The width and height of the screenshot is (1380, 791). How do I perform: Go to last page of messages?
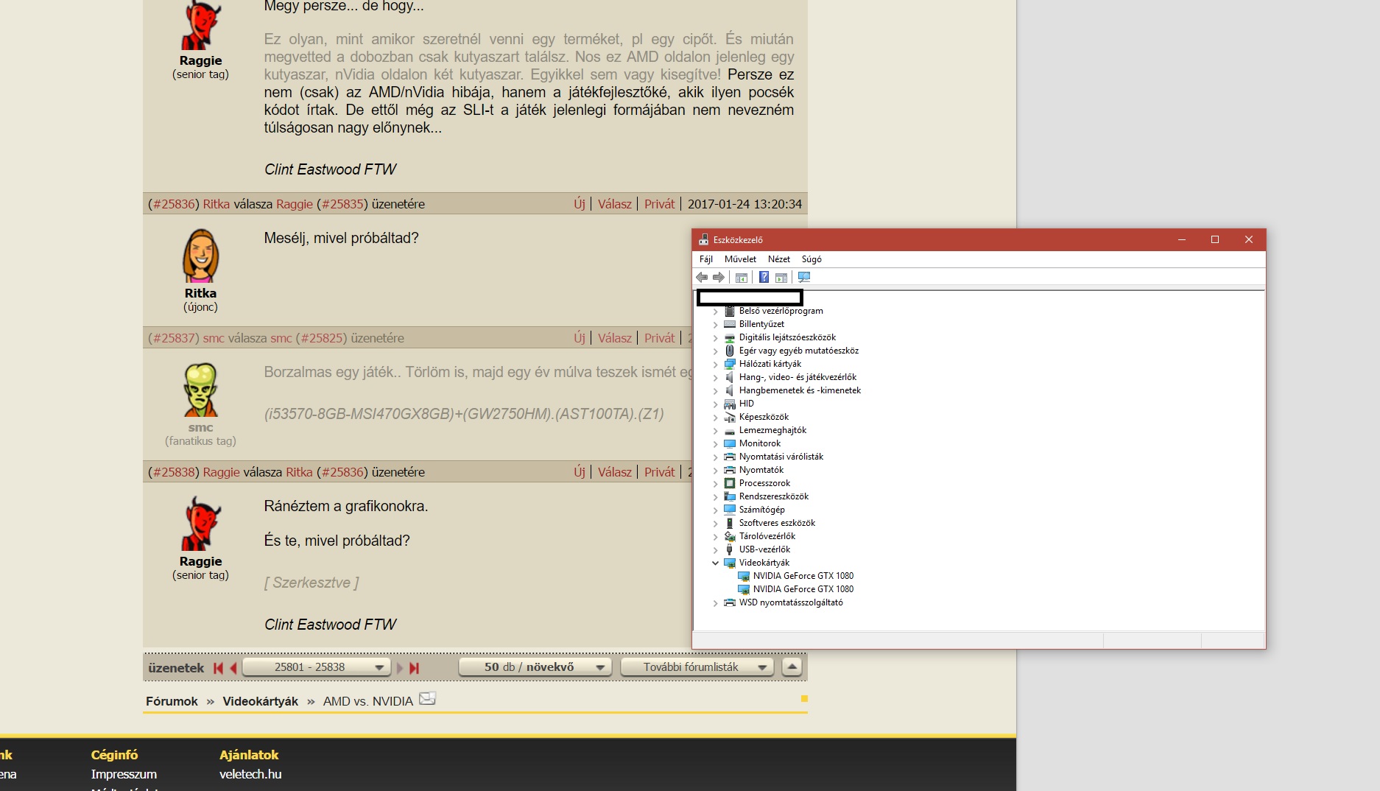pos(415,668)
